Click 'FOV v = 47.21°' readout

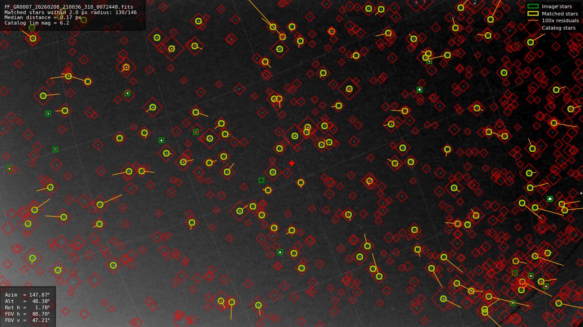coord(27,320)
